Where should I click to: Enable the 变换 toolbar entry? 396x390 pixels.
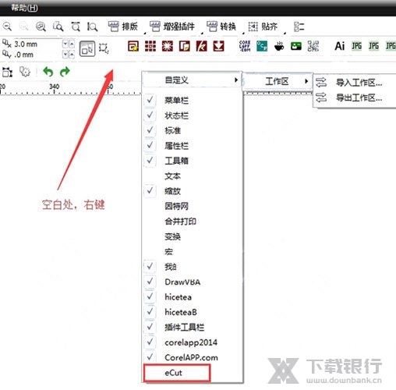[x=193, y=236]
